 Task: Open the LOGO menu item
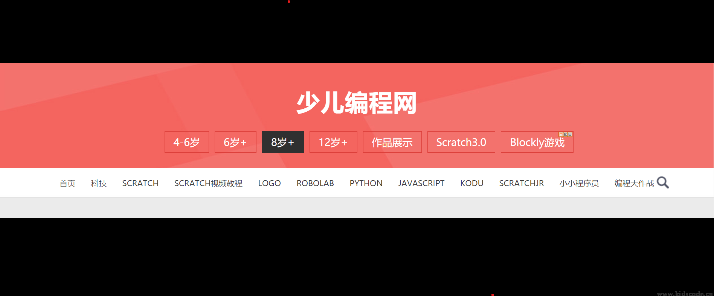point(270,183)
